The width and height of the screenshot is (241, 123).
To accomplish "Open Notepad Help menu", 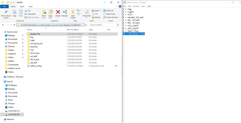I will [149, 6].
